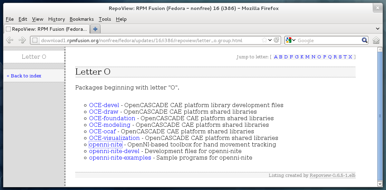Image resolution: width=386 pixels, height=190 pixels.
Task: Run search with the magnifier icon
Action: click(x=365, y=40)
